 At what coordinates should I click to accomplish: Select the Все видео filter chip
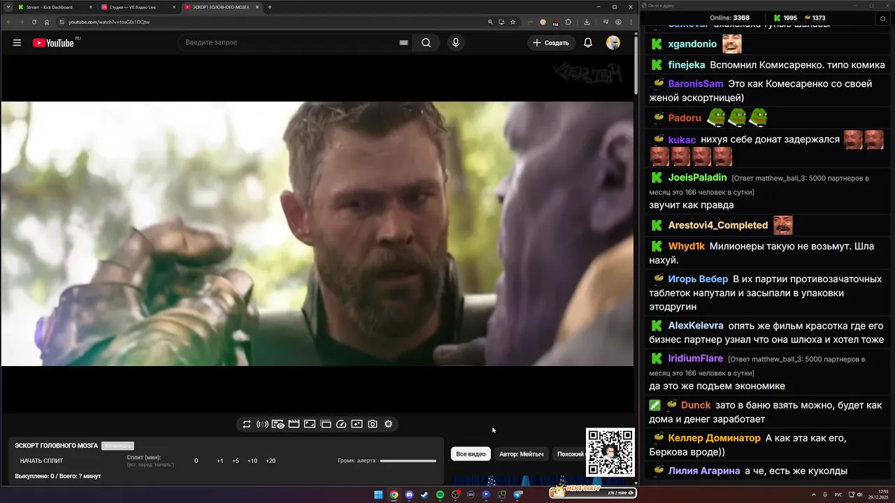(x=471, y=454)
